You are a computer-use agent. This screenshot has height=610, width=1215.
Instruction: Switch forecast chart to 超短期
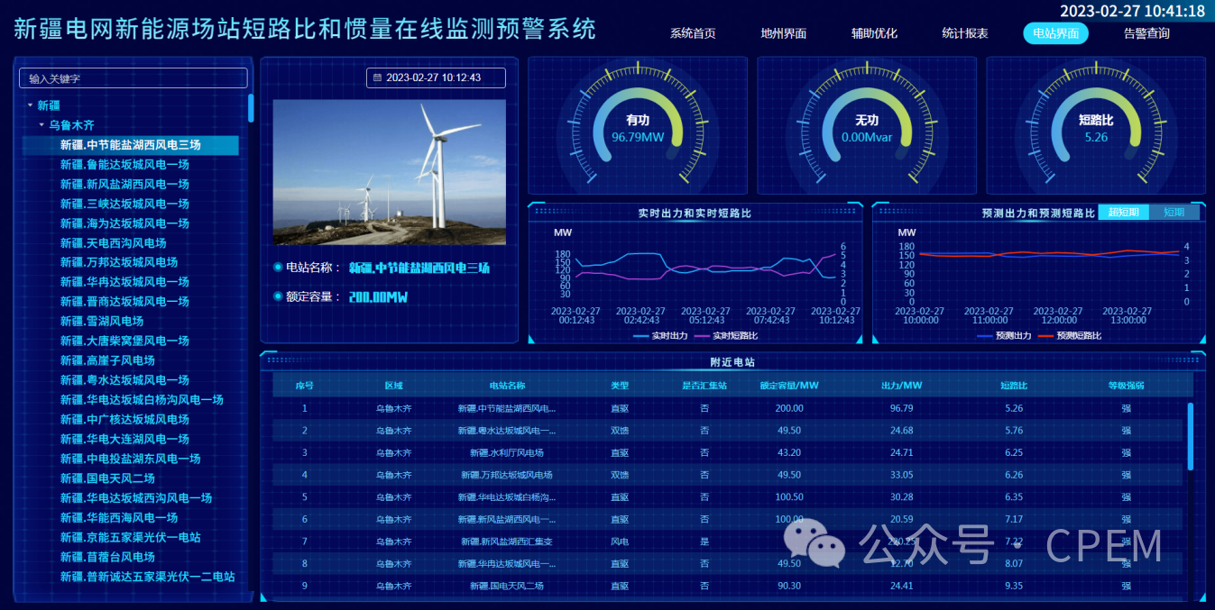pyautogui.click(x=1123, y=213)
